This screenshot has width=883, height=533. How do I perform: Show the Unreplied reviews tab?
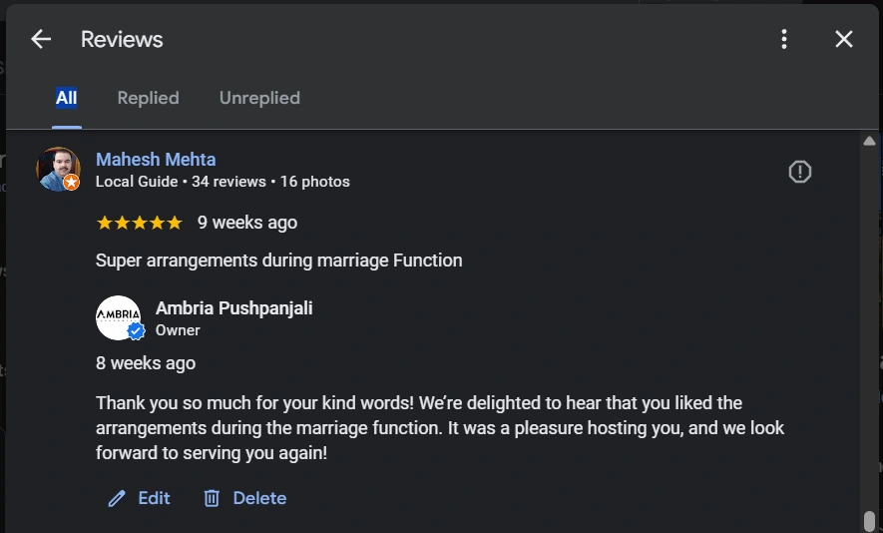259,98
